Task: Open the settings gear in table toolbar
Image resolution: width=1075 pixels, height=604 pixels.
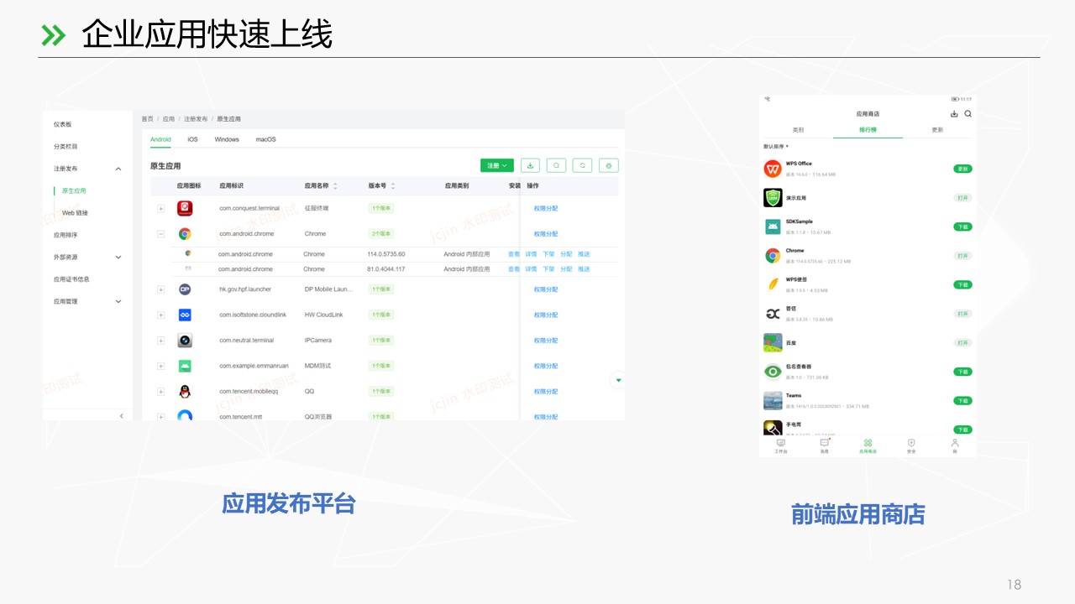Action: coord(609,166)
